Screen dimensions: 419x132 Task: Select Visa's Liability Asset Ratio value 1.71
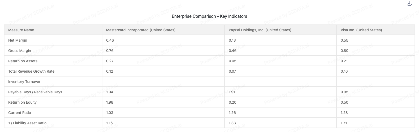point(344,123)
